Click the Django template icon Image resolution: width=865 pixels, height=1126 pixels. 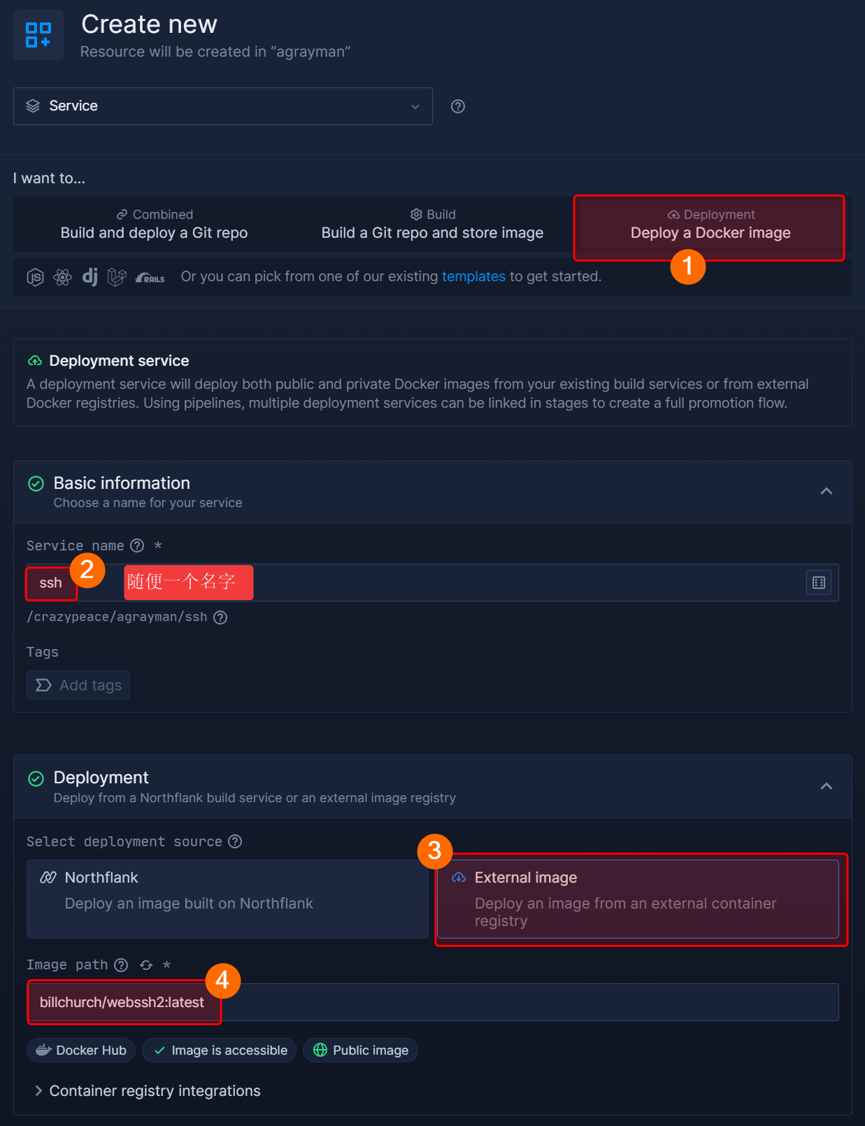pyautogui.click(x=90, y=277)
